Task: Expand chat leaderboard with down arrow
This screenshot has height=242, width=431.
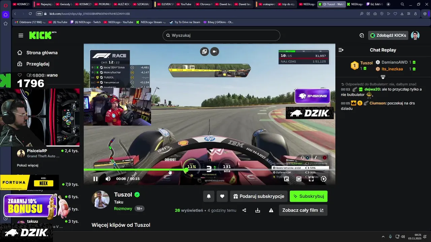Action: pyautogui.click(x=383, y=77)
